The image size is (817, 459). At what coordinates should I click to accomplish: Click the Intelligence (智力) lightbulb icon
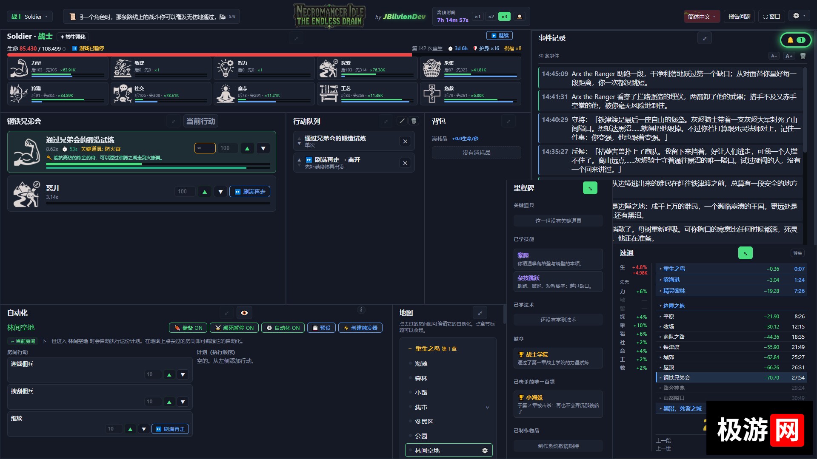tap(226, 68)
